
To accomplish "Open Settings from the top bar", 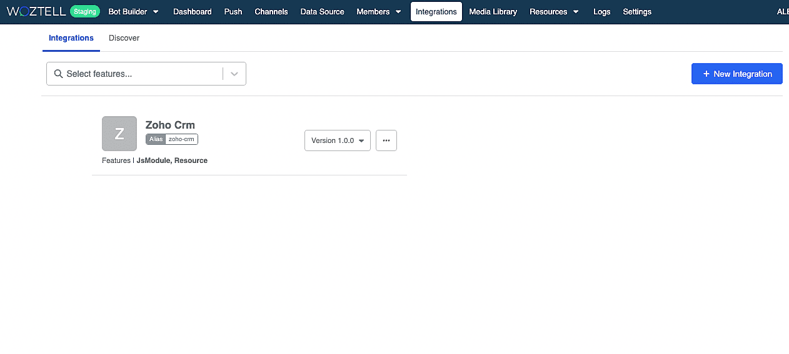I will click(637, 11).
